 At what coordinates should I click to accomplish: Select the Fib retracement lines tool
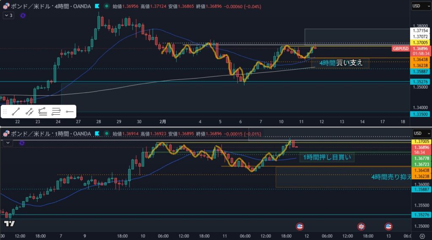click(56, 112)
